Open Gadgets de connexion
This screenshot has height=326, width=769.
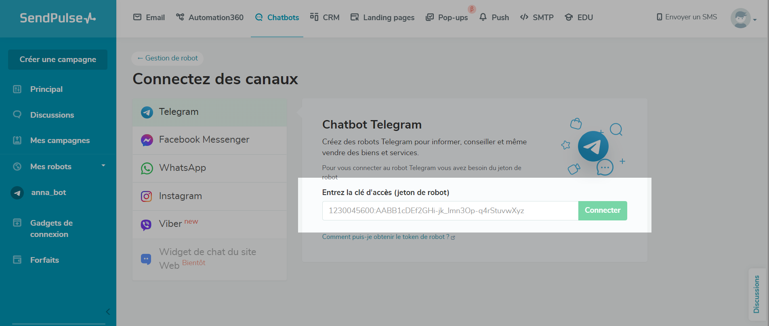pyautogui.click(x=51, y=228)
